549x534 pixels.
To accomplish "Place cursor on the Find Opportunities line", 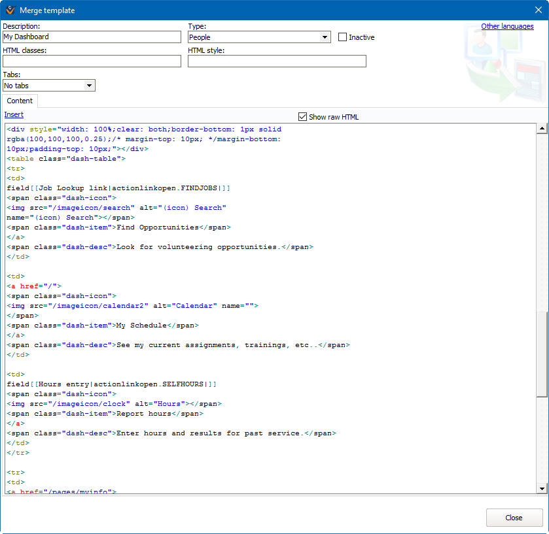I will pyautogui.click(x=157, y=227).
